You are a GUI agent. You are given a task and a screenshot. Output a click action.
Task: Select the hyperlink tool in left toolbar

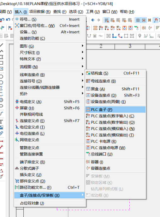click(x=1, y=133)
